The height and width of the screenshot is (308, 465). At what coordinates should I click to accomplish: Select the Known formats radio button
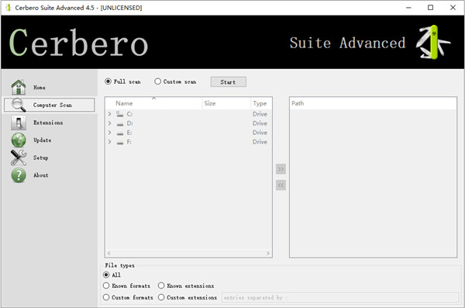106,286
